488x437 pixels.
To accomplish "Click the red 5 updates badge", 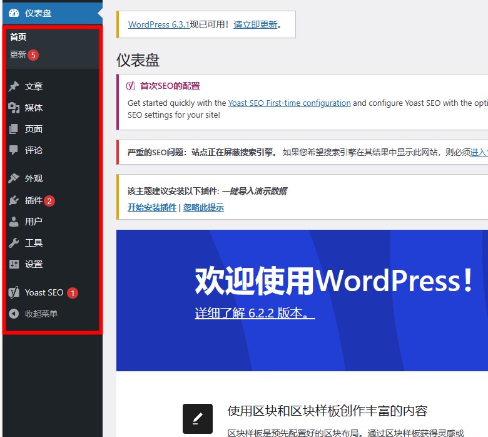I will (33, 55).
